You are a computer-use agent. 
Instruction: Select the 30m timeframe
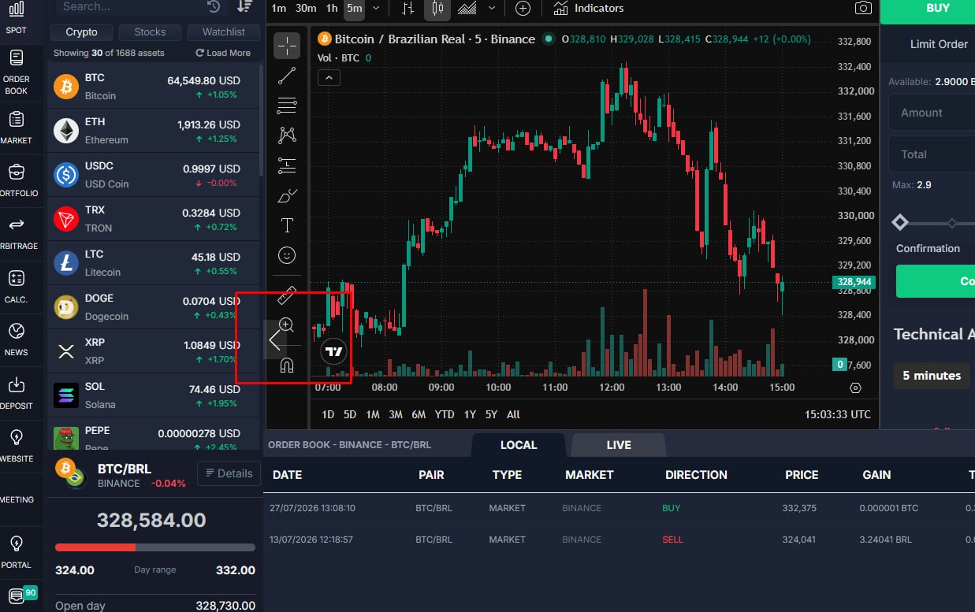pyautogui.click(x=306, y=8)
